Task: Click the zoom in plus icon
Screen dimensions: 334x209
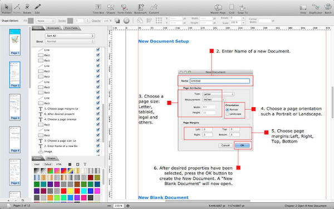Action: pyautogui.click(x=128, y=206)
